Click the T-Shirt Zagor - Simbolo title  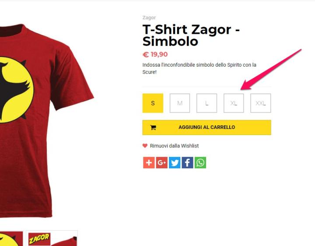(191, 36)
